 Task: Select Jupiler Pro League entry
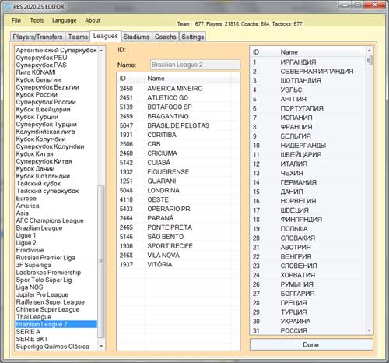pos(56,294)
